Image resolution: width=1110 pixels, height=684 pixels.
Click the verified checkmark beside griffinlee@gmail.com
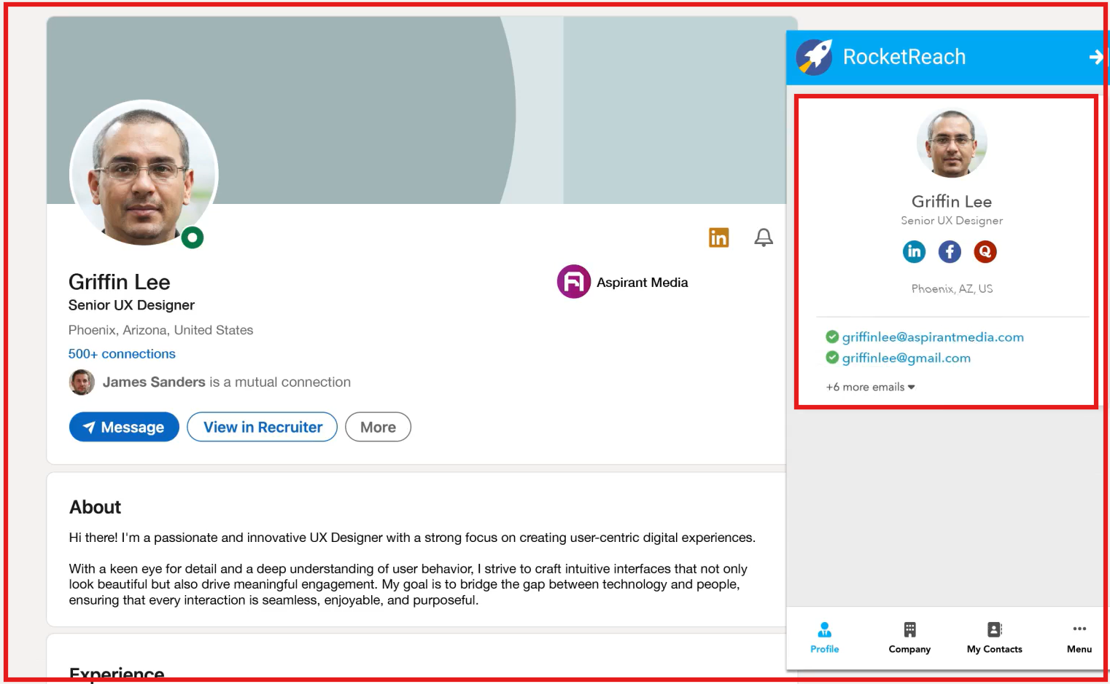(x=832, y=357)
